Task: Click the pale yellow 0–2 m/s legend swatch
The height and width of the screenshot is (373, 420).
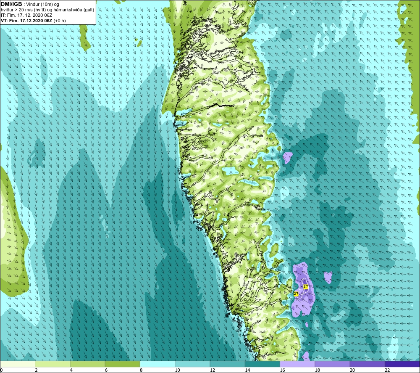Action: [18, 364]
